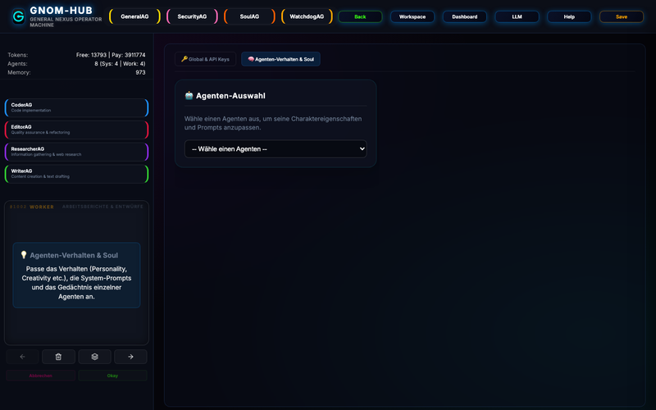
Task: Open the Help page
Action: [569, 16]
